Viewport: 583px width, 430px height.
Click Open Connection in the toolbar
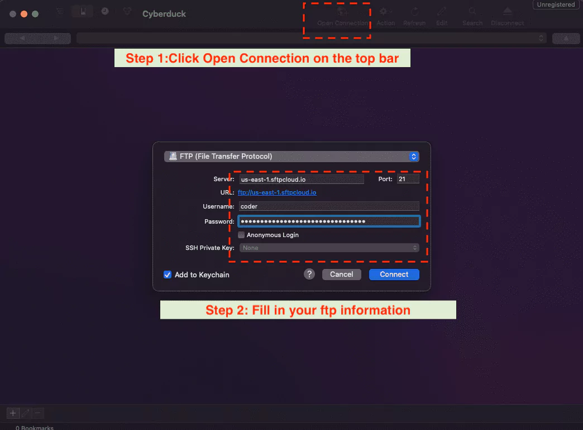(342, 16)
